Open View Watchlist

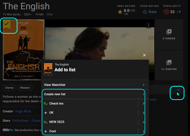tap(95, 85)
